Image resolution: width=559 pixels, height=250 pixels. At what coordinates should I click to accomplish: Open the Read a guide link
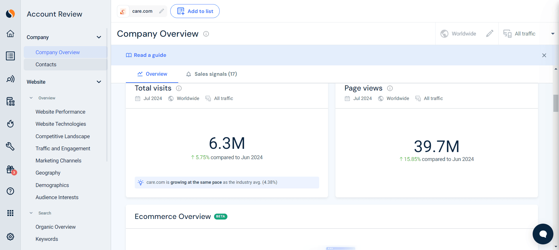[146, 55]
